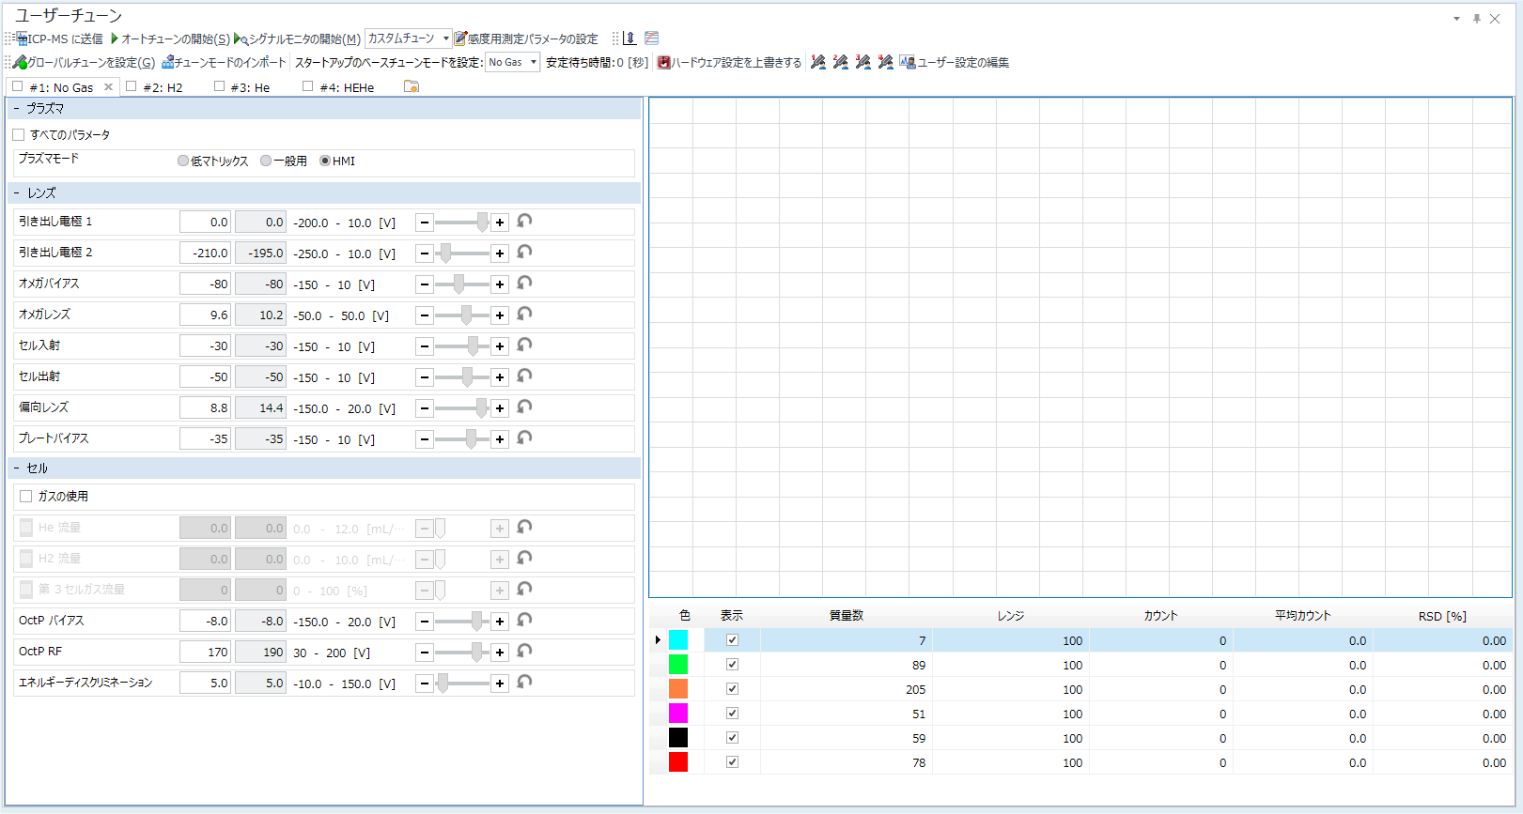Click the red color swatch for mass 78
Viewport: 1523px width, 814px height.
point(678,762)
